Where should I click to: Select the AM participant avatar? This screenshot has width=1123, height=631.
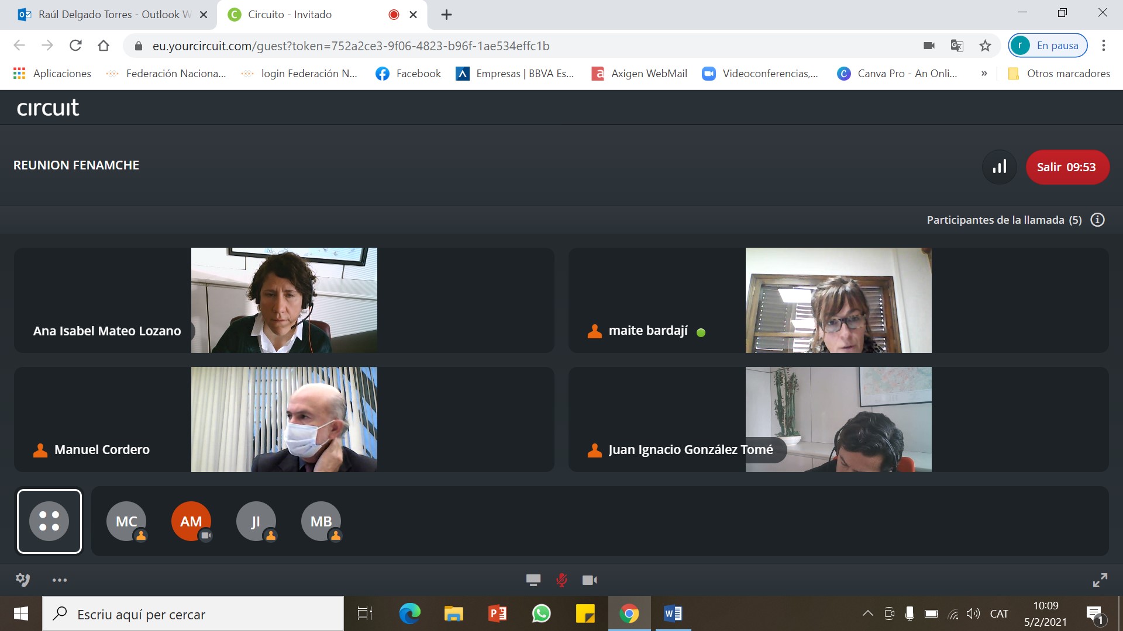coord(191,521)
